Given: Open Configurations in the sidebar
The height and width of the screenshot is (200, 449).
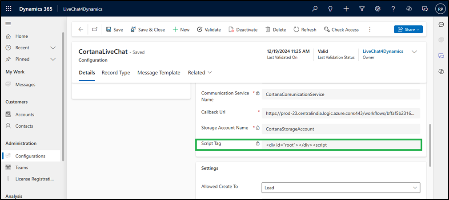Looking at the screenshot, I should click(30, 156).
